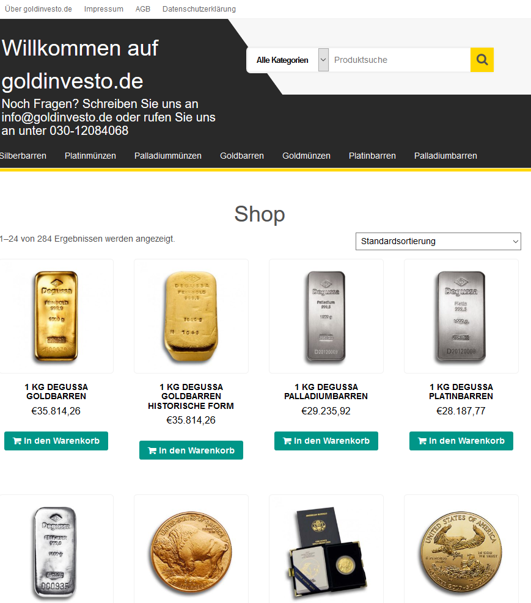Go to the Platinmünzen category
531x603 pixels.
90,156
